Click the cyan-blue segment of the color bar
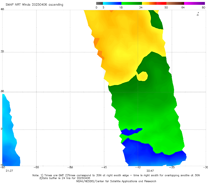 (112, 3)
